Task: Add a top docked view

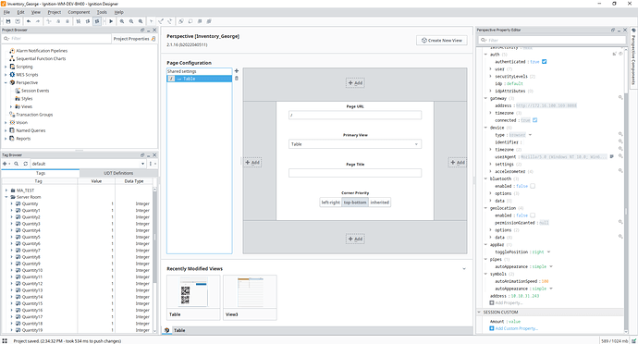Action: pos(355,83)
